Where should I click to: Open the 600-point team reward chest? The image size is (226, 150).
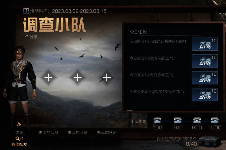click(x=197, y=120)
